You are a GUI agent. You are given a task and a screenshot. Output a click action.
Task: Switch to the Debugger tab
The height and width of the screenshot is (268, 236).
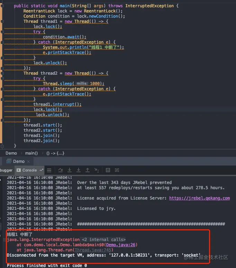6,170
